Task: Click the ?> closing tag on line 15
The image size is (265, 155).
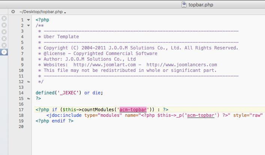Action: tap(38, 98)
